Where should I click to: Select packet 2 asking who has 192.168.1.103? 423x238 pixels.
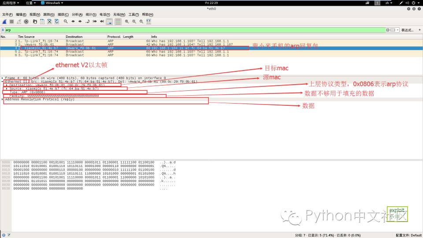[x=211, y=41]
